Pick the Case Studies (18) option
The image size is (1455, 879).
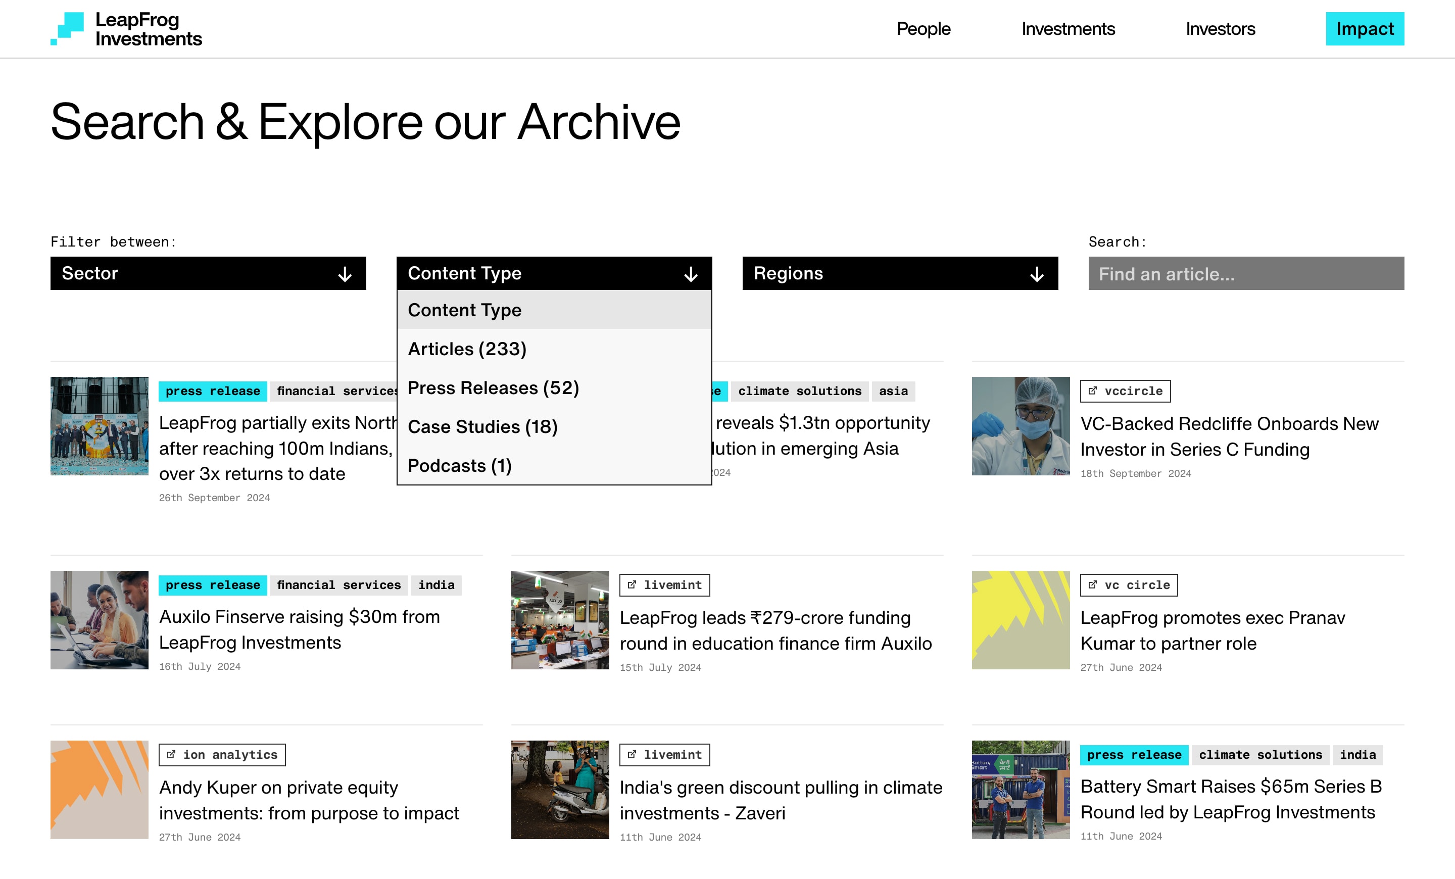click(482, 427)
